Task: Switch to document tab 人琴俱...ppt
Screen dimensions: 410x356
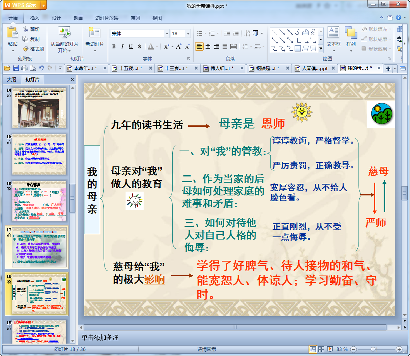Action: 314,68
